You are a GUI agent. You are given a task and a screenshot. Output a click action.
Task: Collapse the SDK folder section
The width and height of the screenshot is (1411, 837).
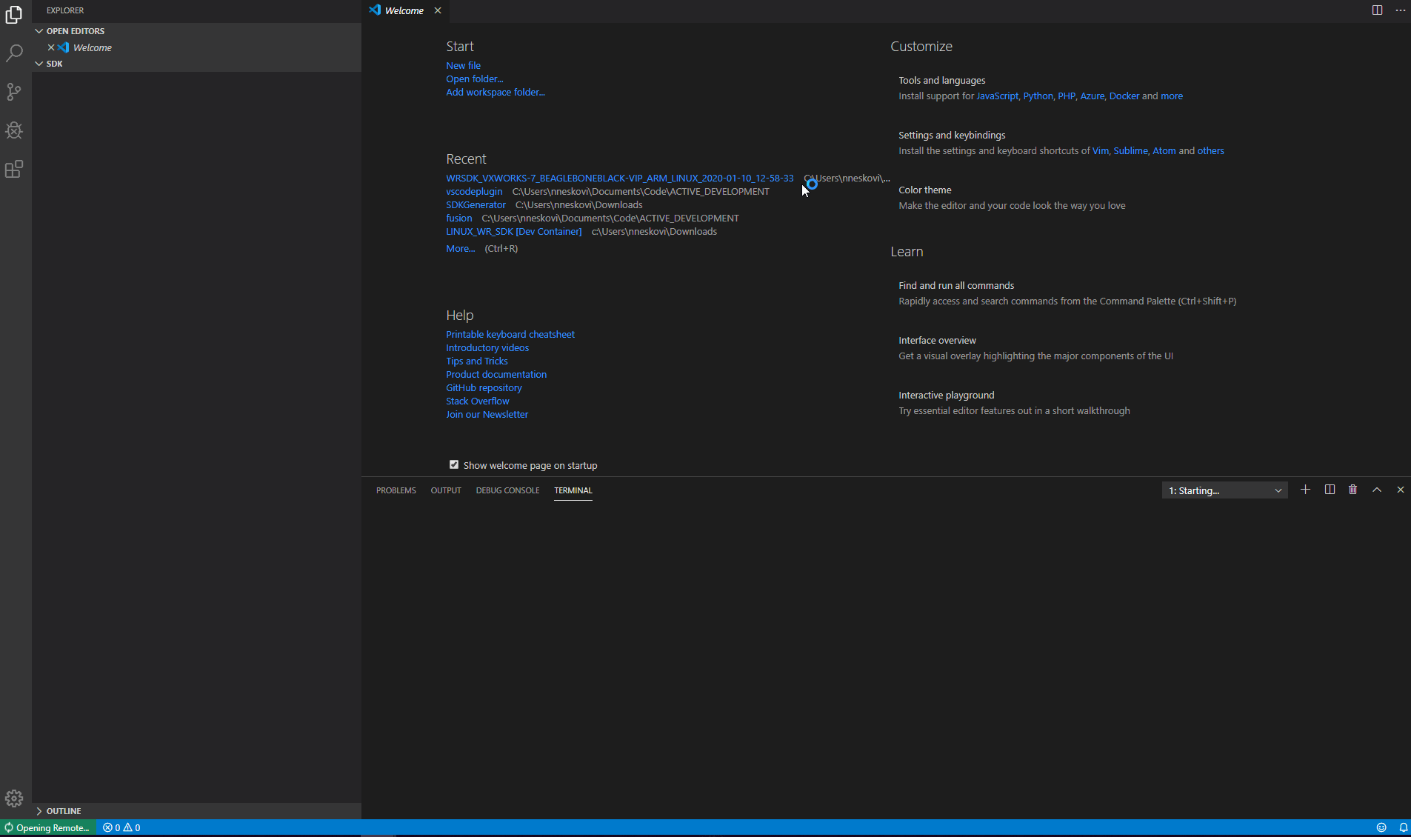[x=198, y=64]
